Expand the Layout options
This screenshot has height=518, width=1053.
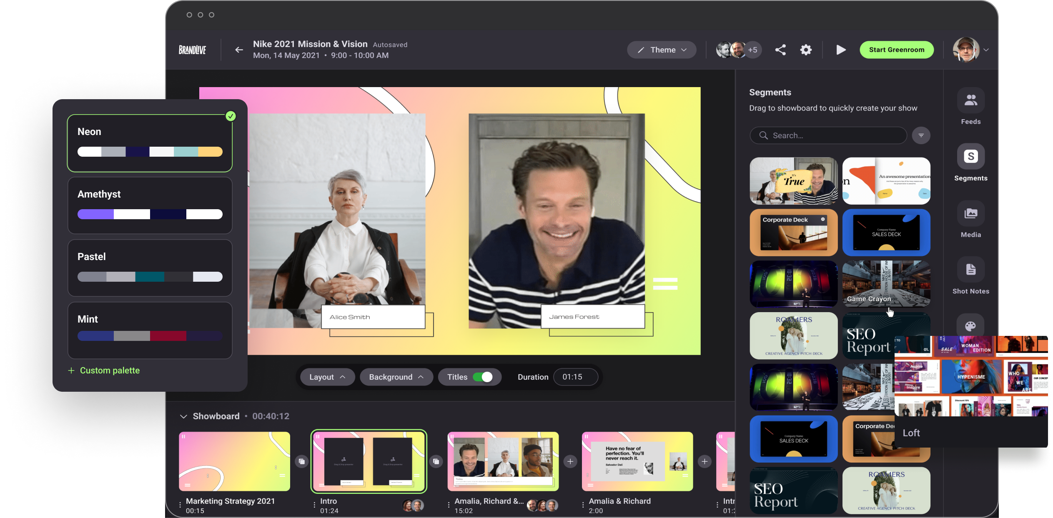327,377
